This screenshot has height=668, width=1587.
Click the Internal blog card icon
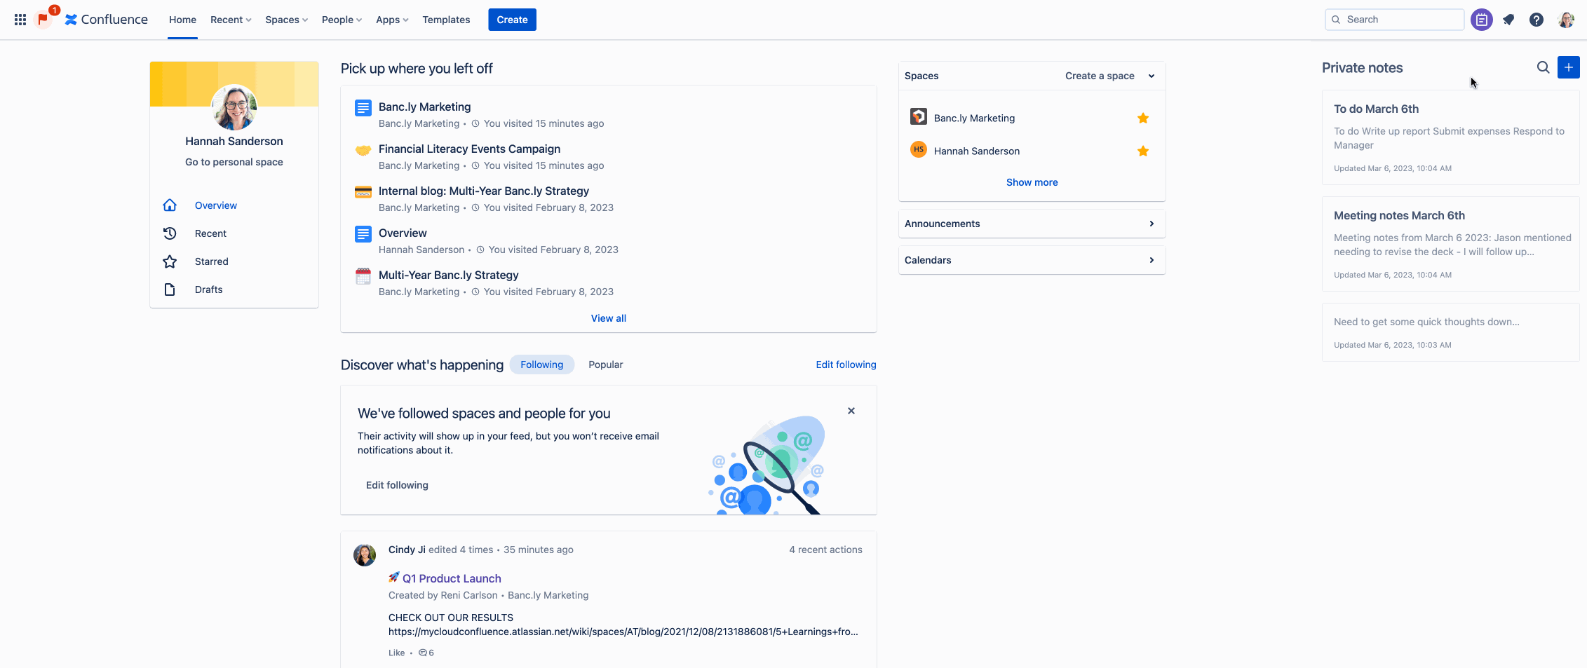(x=363, y=191)
